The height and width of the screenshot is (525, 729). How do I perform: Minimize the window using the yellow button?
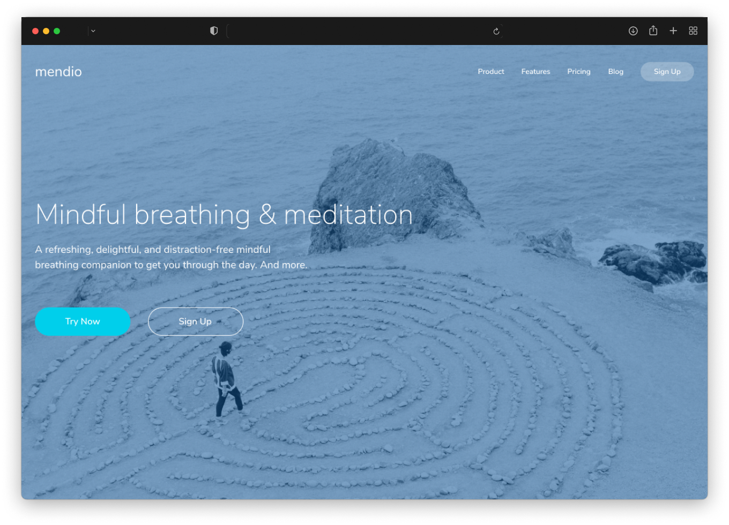click(46, 31)
